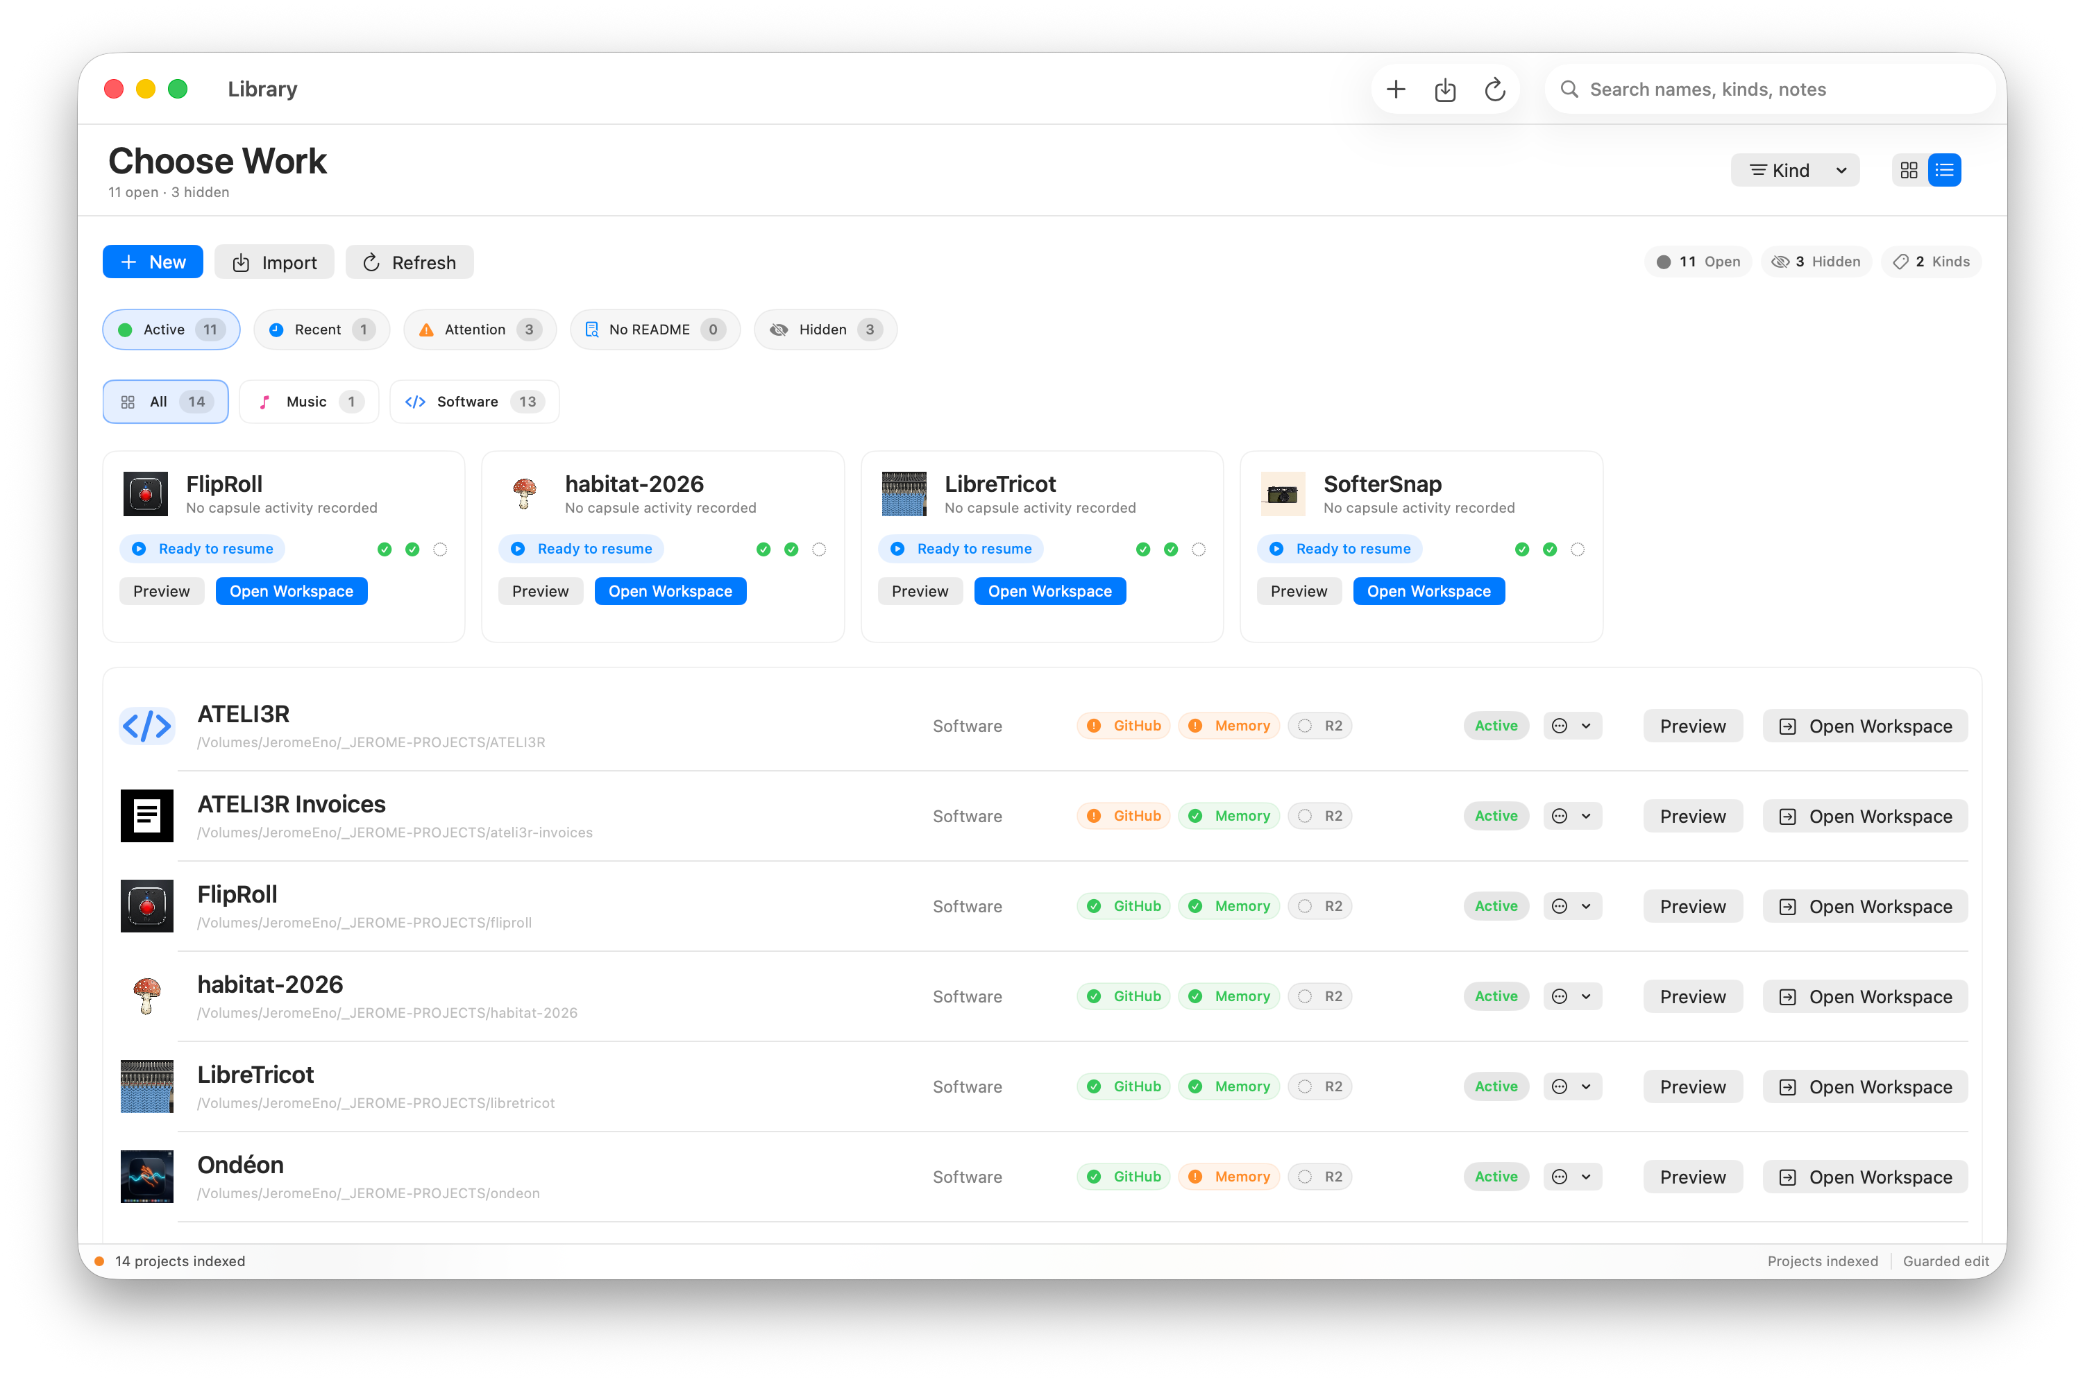The height and width of the screenshot is (1382, 2085).
Task: Open the Kind sort dropdown
Action: click(x=1795, y=170)
